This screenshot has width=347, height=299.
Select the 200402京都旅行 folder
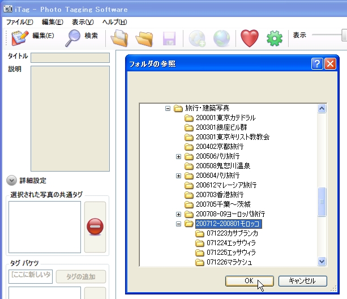[220, 147]
